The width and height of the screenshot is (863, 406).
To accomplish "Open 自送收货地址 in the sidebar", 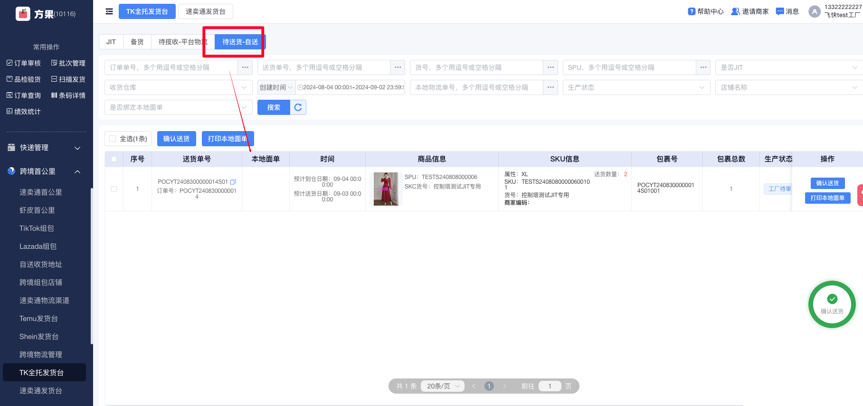I will (41, 264).
